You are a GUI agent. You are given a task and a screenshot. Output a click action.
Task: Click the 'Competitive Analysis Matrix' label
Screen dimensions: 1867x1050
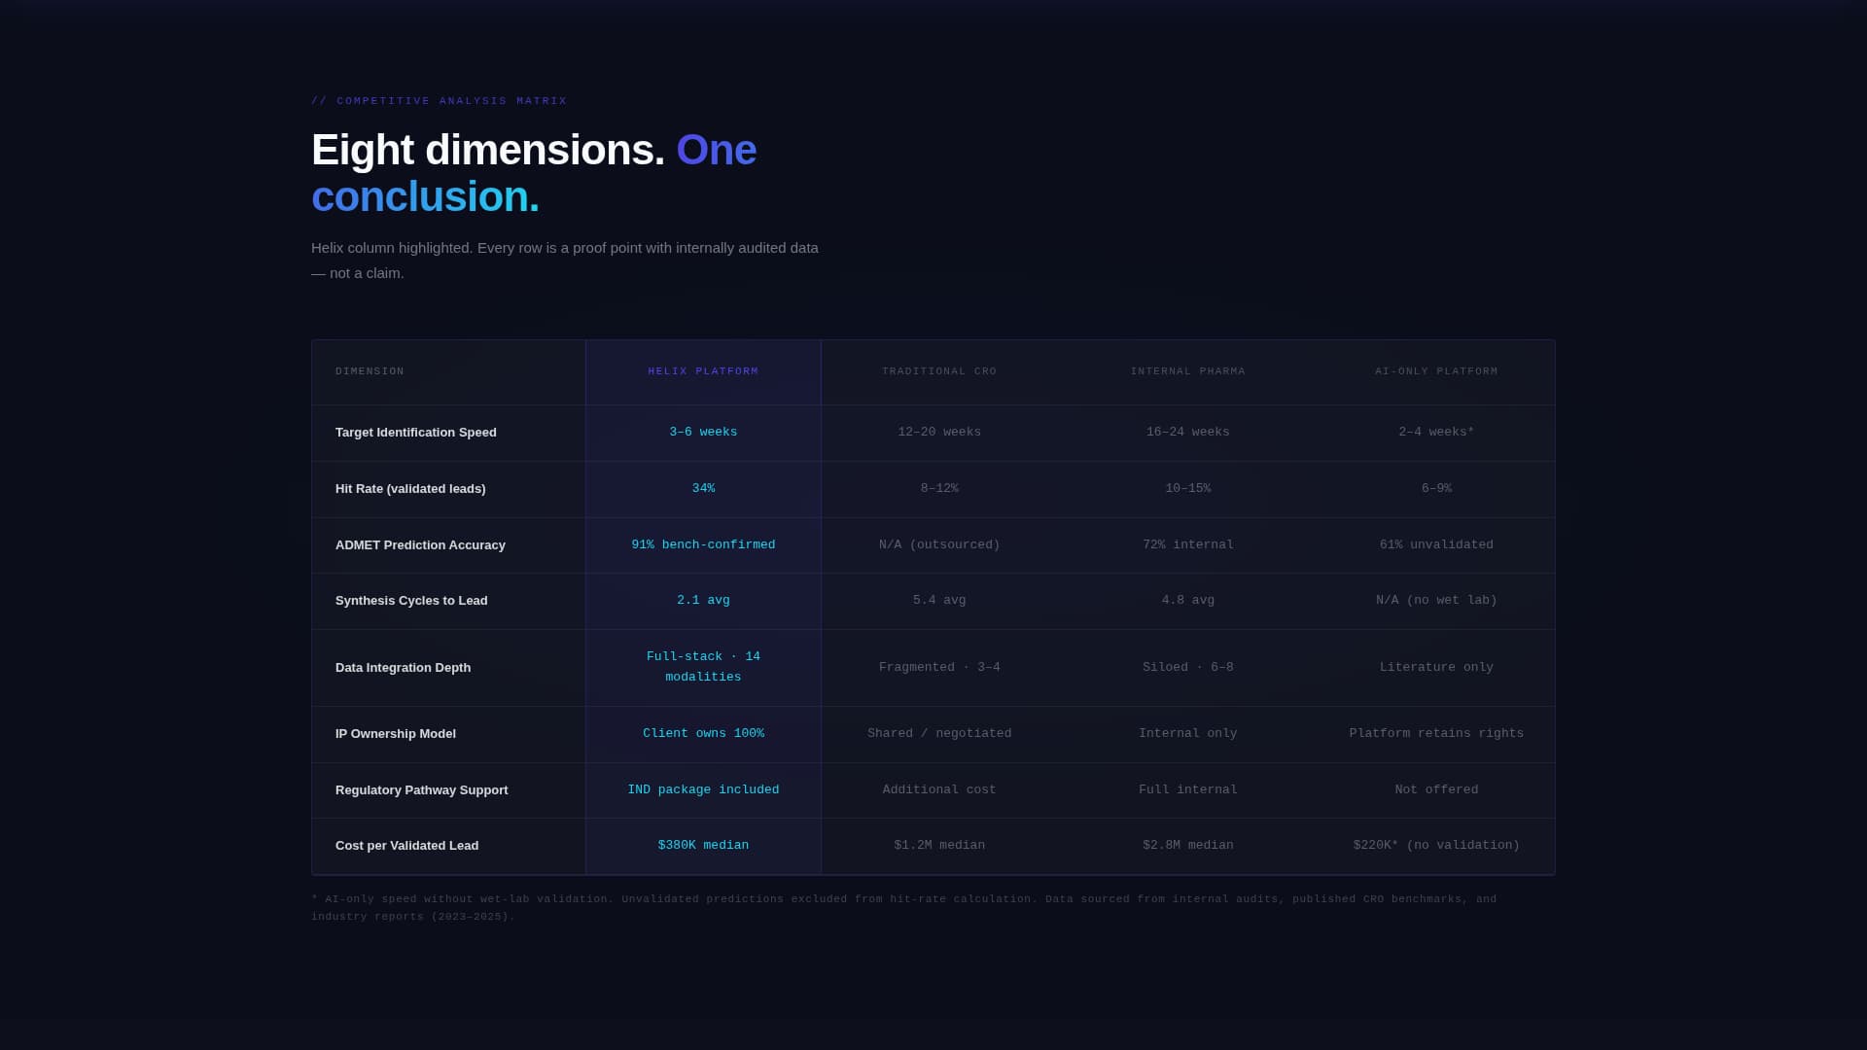[439, 101]
